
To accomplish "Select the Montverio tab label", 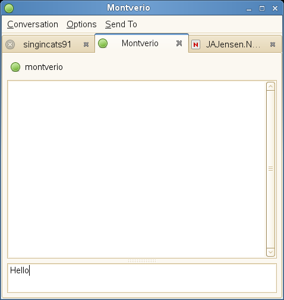I will [140, 43].
